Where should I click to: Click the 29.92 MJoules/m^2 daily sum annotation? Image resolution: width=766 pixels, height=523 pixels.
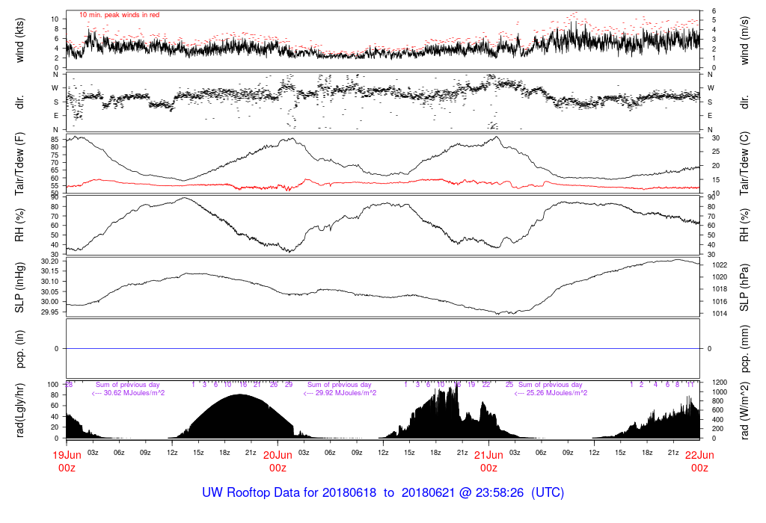point(339,393)
